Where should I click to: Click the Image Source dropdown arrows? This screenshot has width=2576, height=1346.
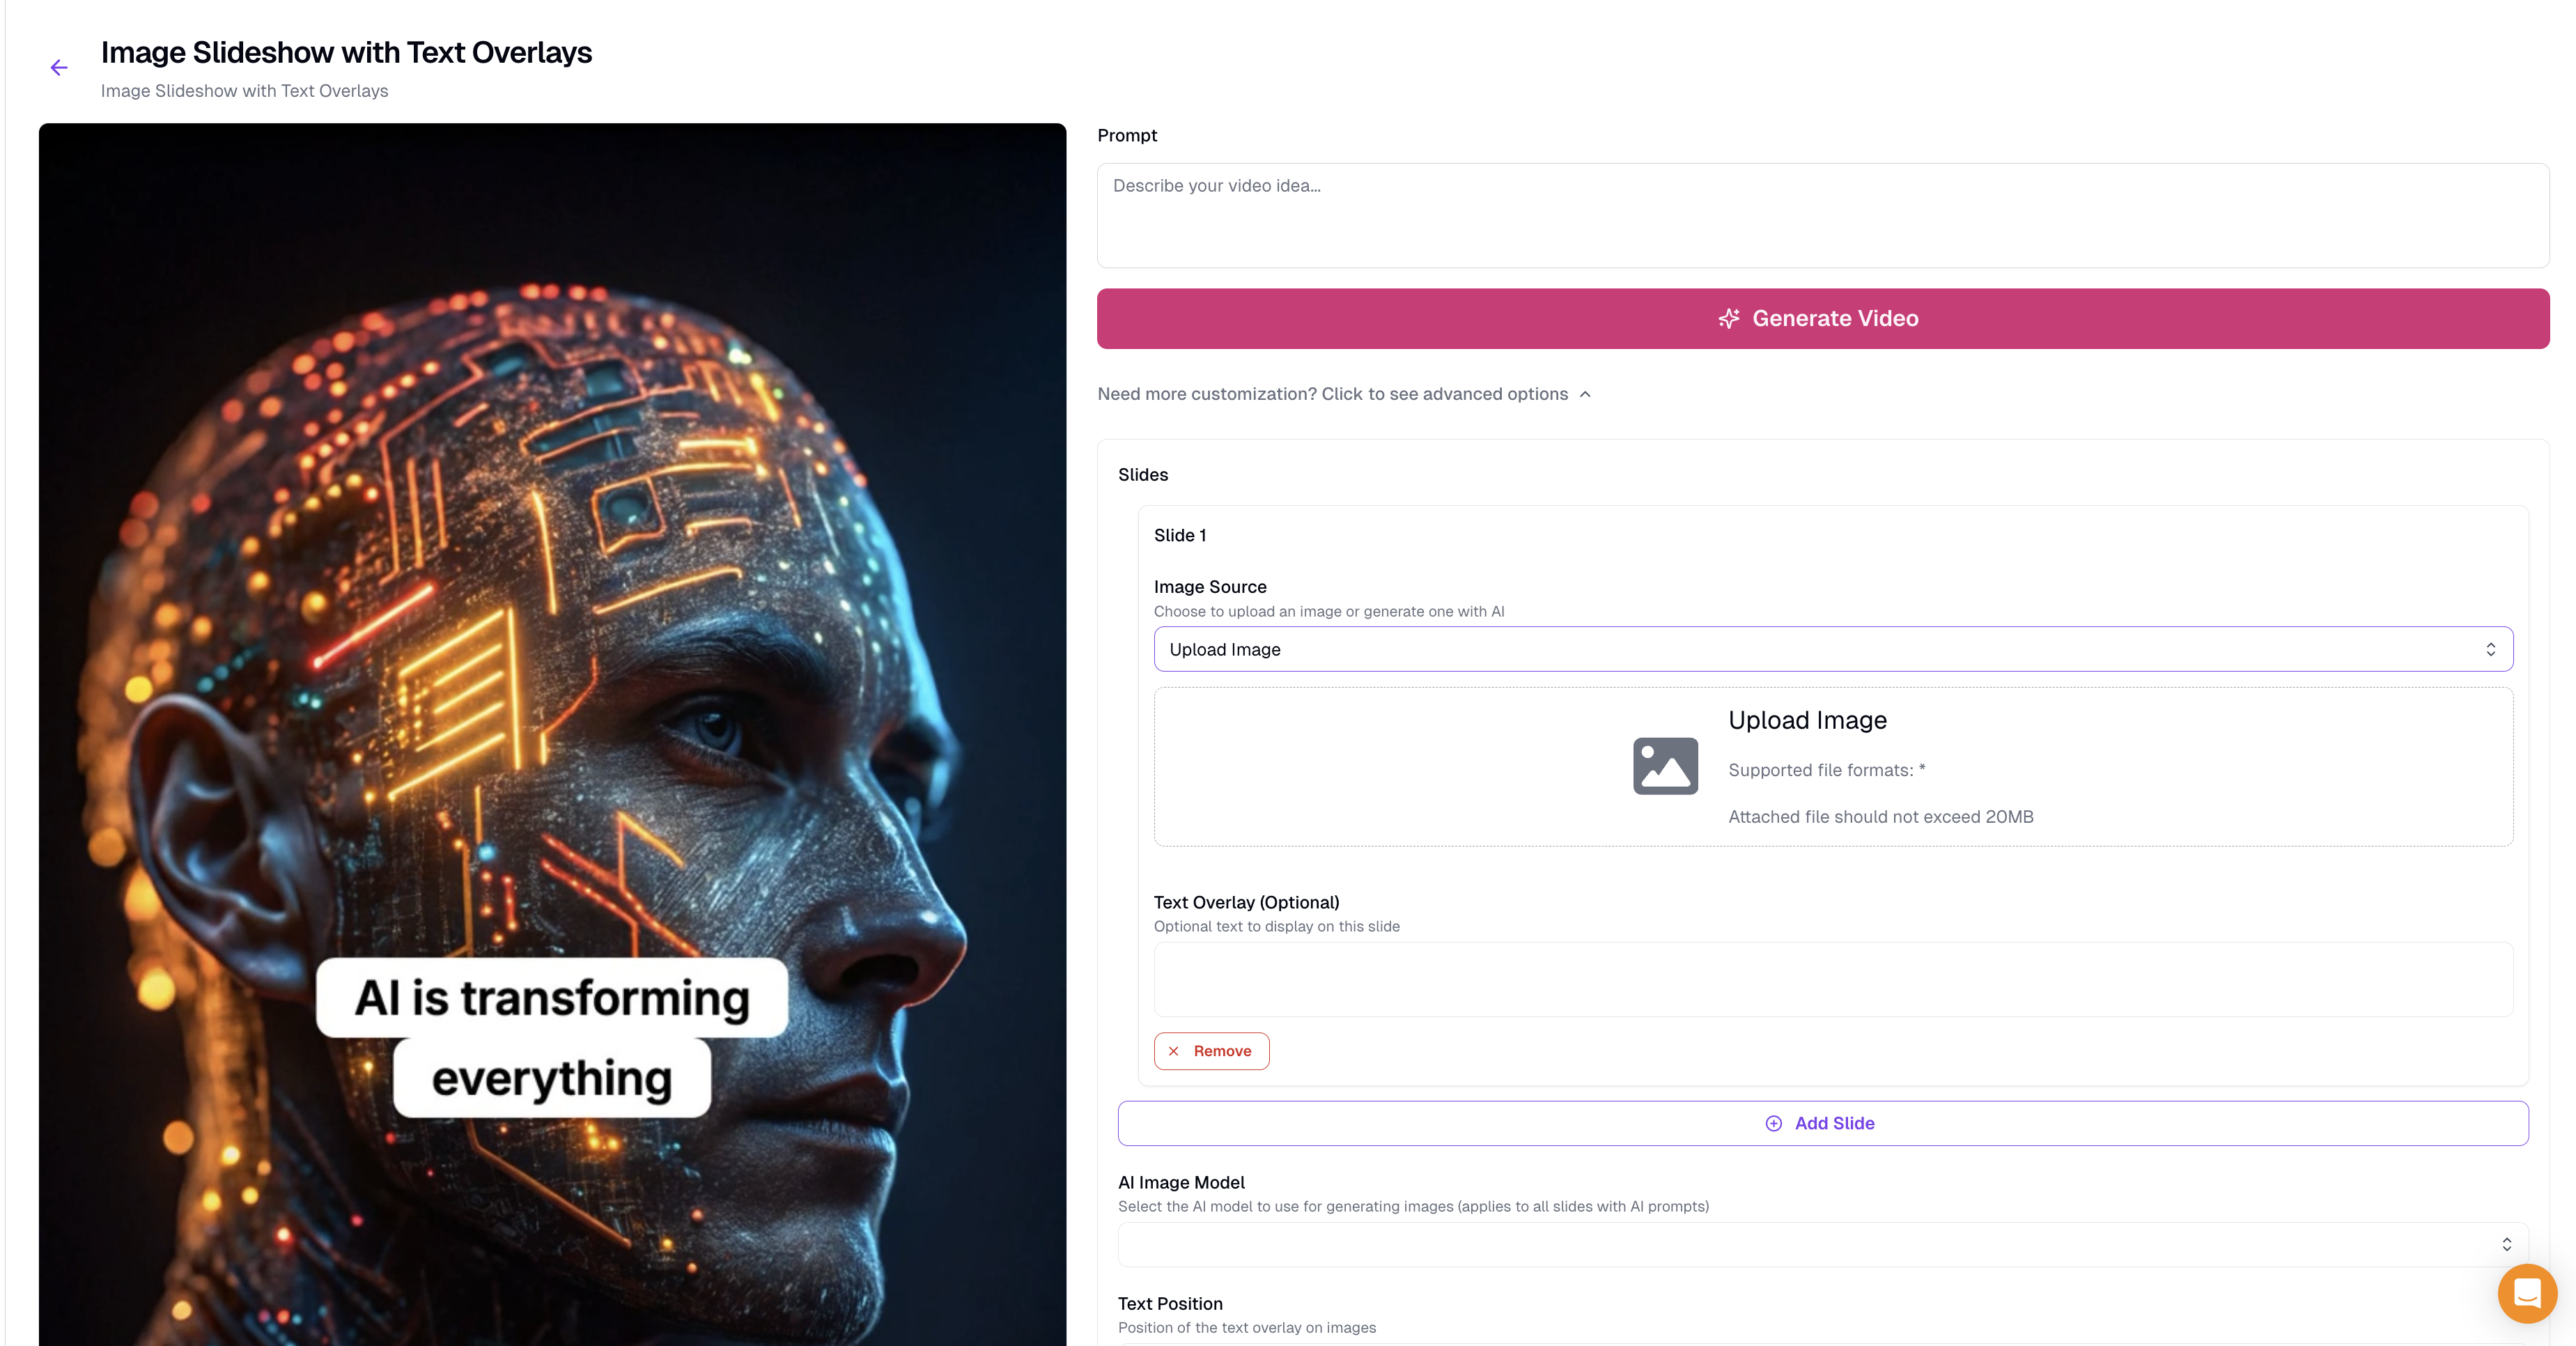pos(2490,649)
